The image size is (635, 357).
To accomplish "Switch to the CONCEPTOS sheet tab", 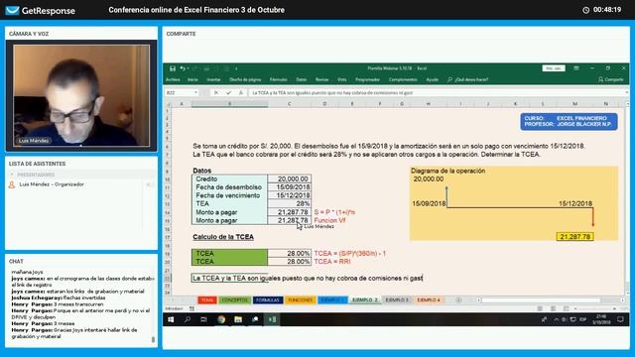I will click(234, 299).
